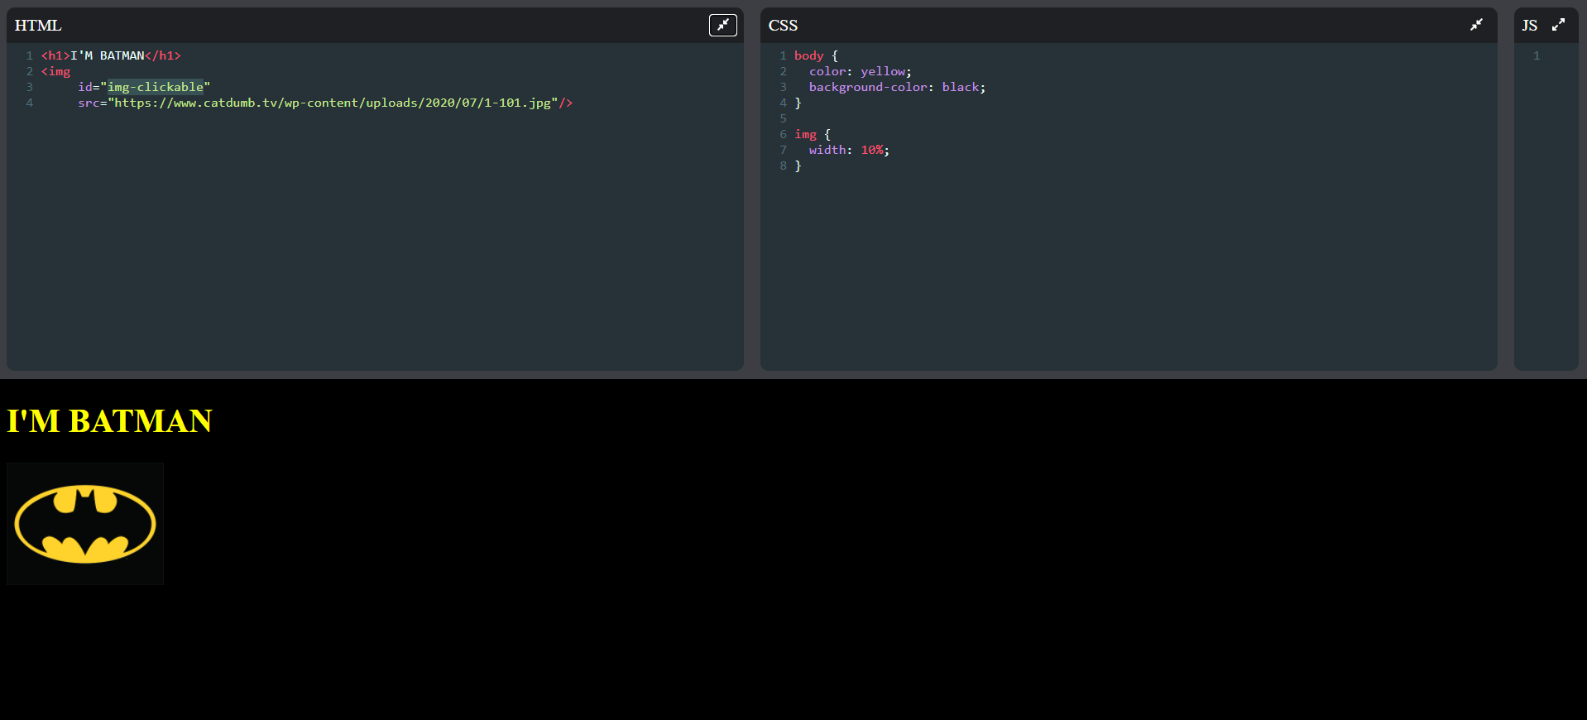This screenshot has height=720, width=1587.
Task: Click line 1 in the JS editor
Action: point(1536,55)
